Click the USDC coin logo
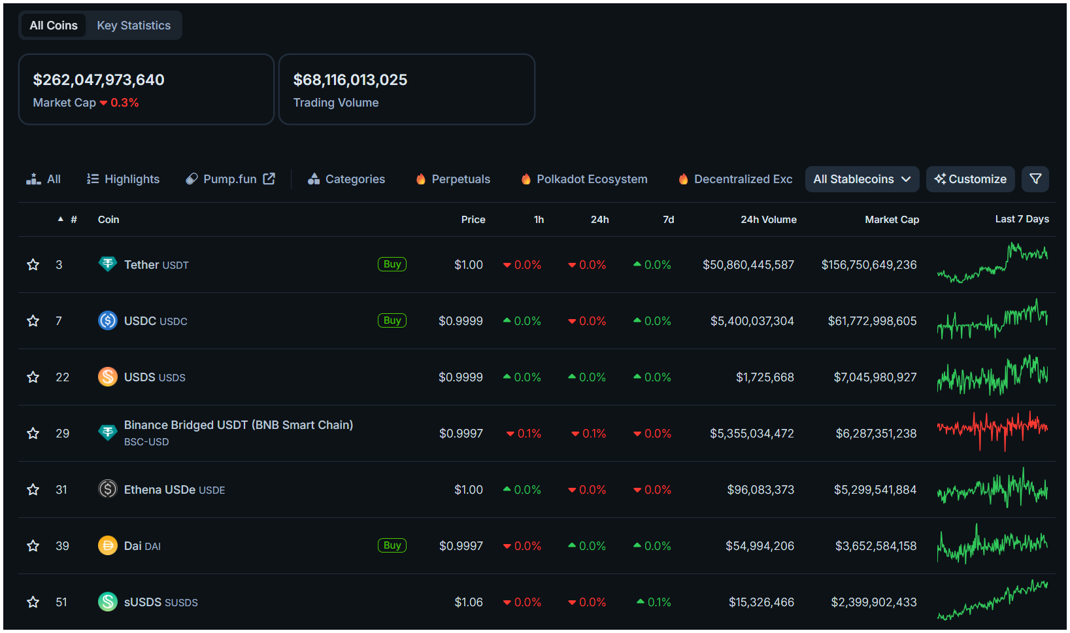Screen dimensions: 1070x633 click(x=107, y=320)
